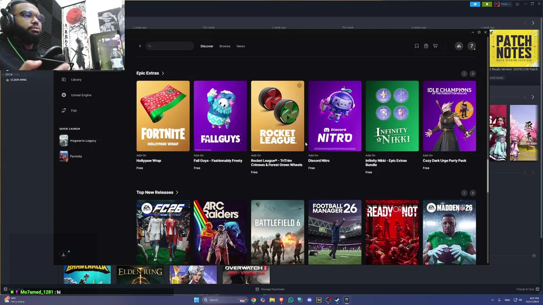Viewport: 543px width, 305px height.
Task: Open the Discord Nitro add-on thumbnail
Action: point(335,116)
